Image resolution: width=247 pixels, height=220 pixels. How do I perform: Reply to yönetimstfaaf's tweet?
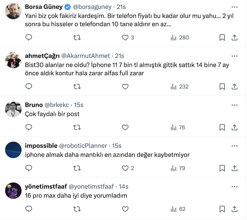tap(29, 209)
